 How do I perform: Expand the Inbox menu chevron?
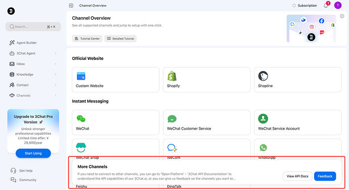tap(56, 64)
